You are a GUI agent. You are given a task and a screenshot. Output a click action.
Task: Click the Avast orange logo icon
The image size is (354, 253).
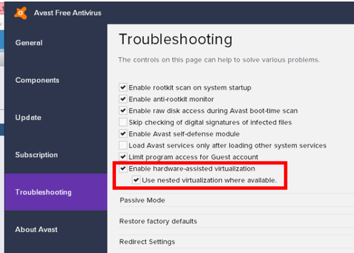pyautogui.click(x=21, y=13)
